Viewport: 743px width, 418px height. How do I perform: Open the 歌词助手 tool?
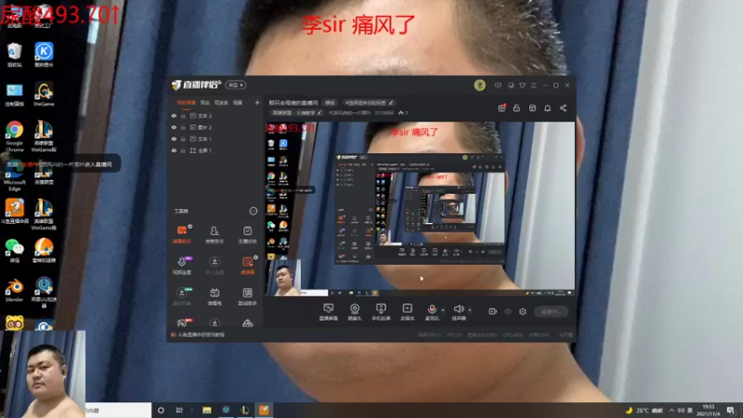[247, 296]
